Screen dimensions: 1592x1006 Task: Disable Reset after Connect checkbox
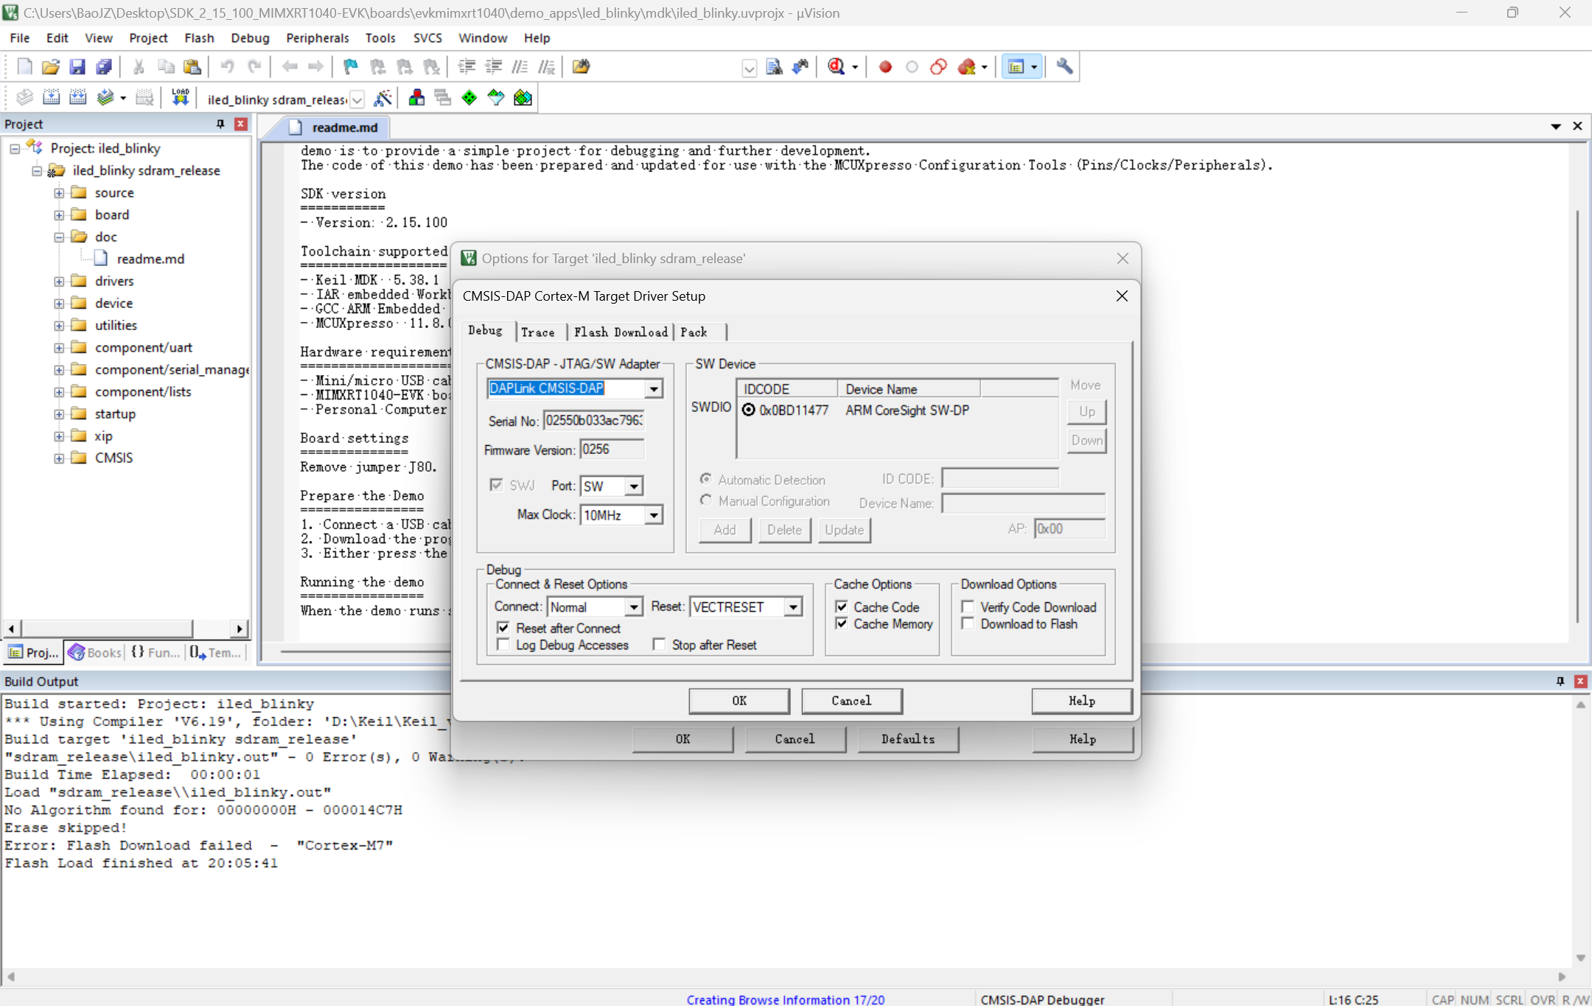pyautogui.click(x=503, y=628)
